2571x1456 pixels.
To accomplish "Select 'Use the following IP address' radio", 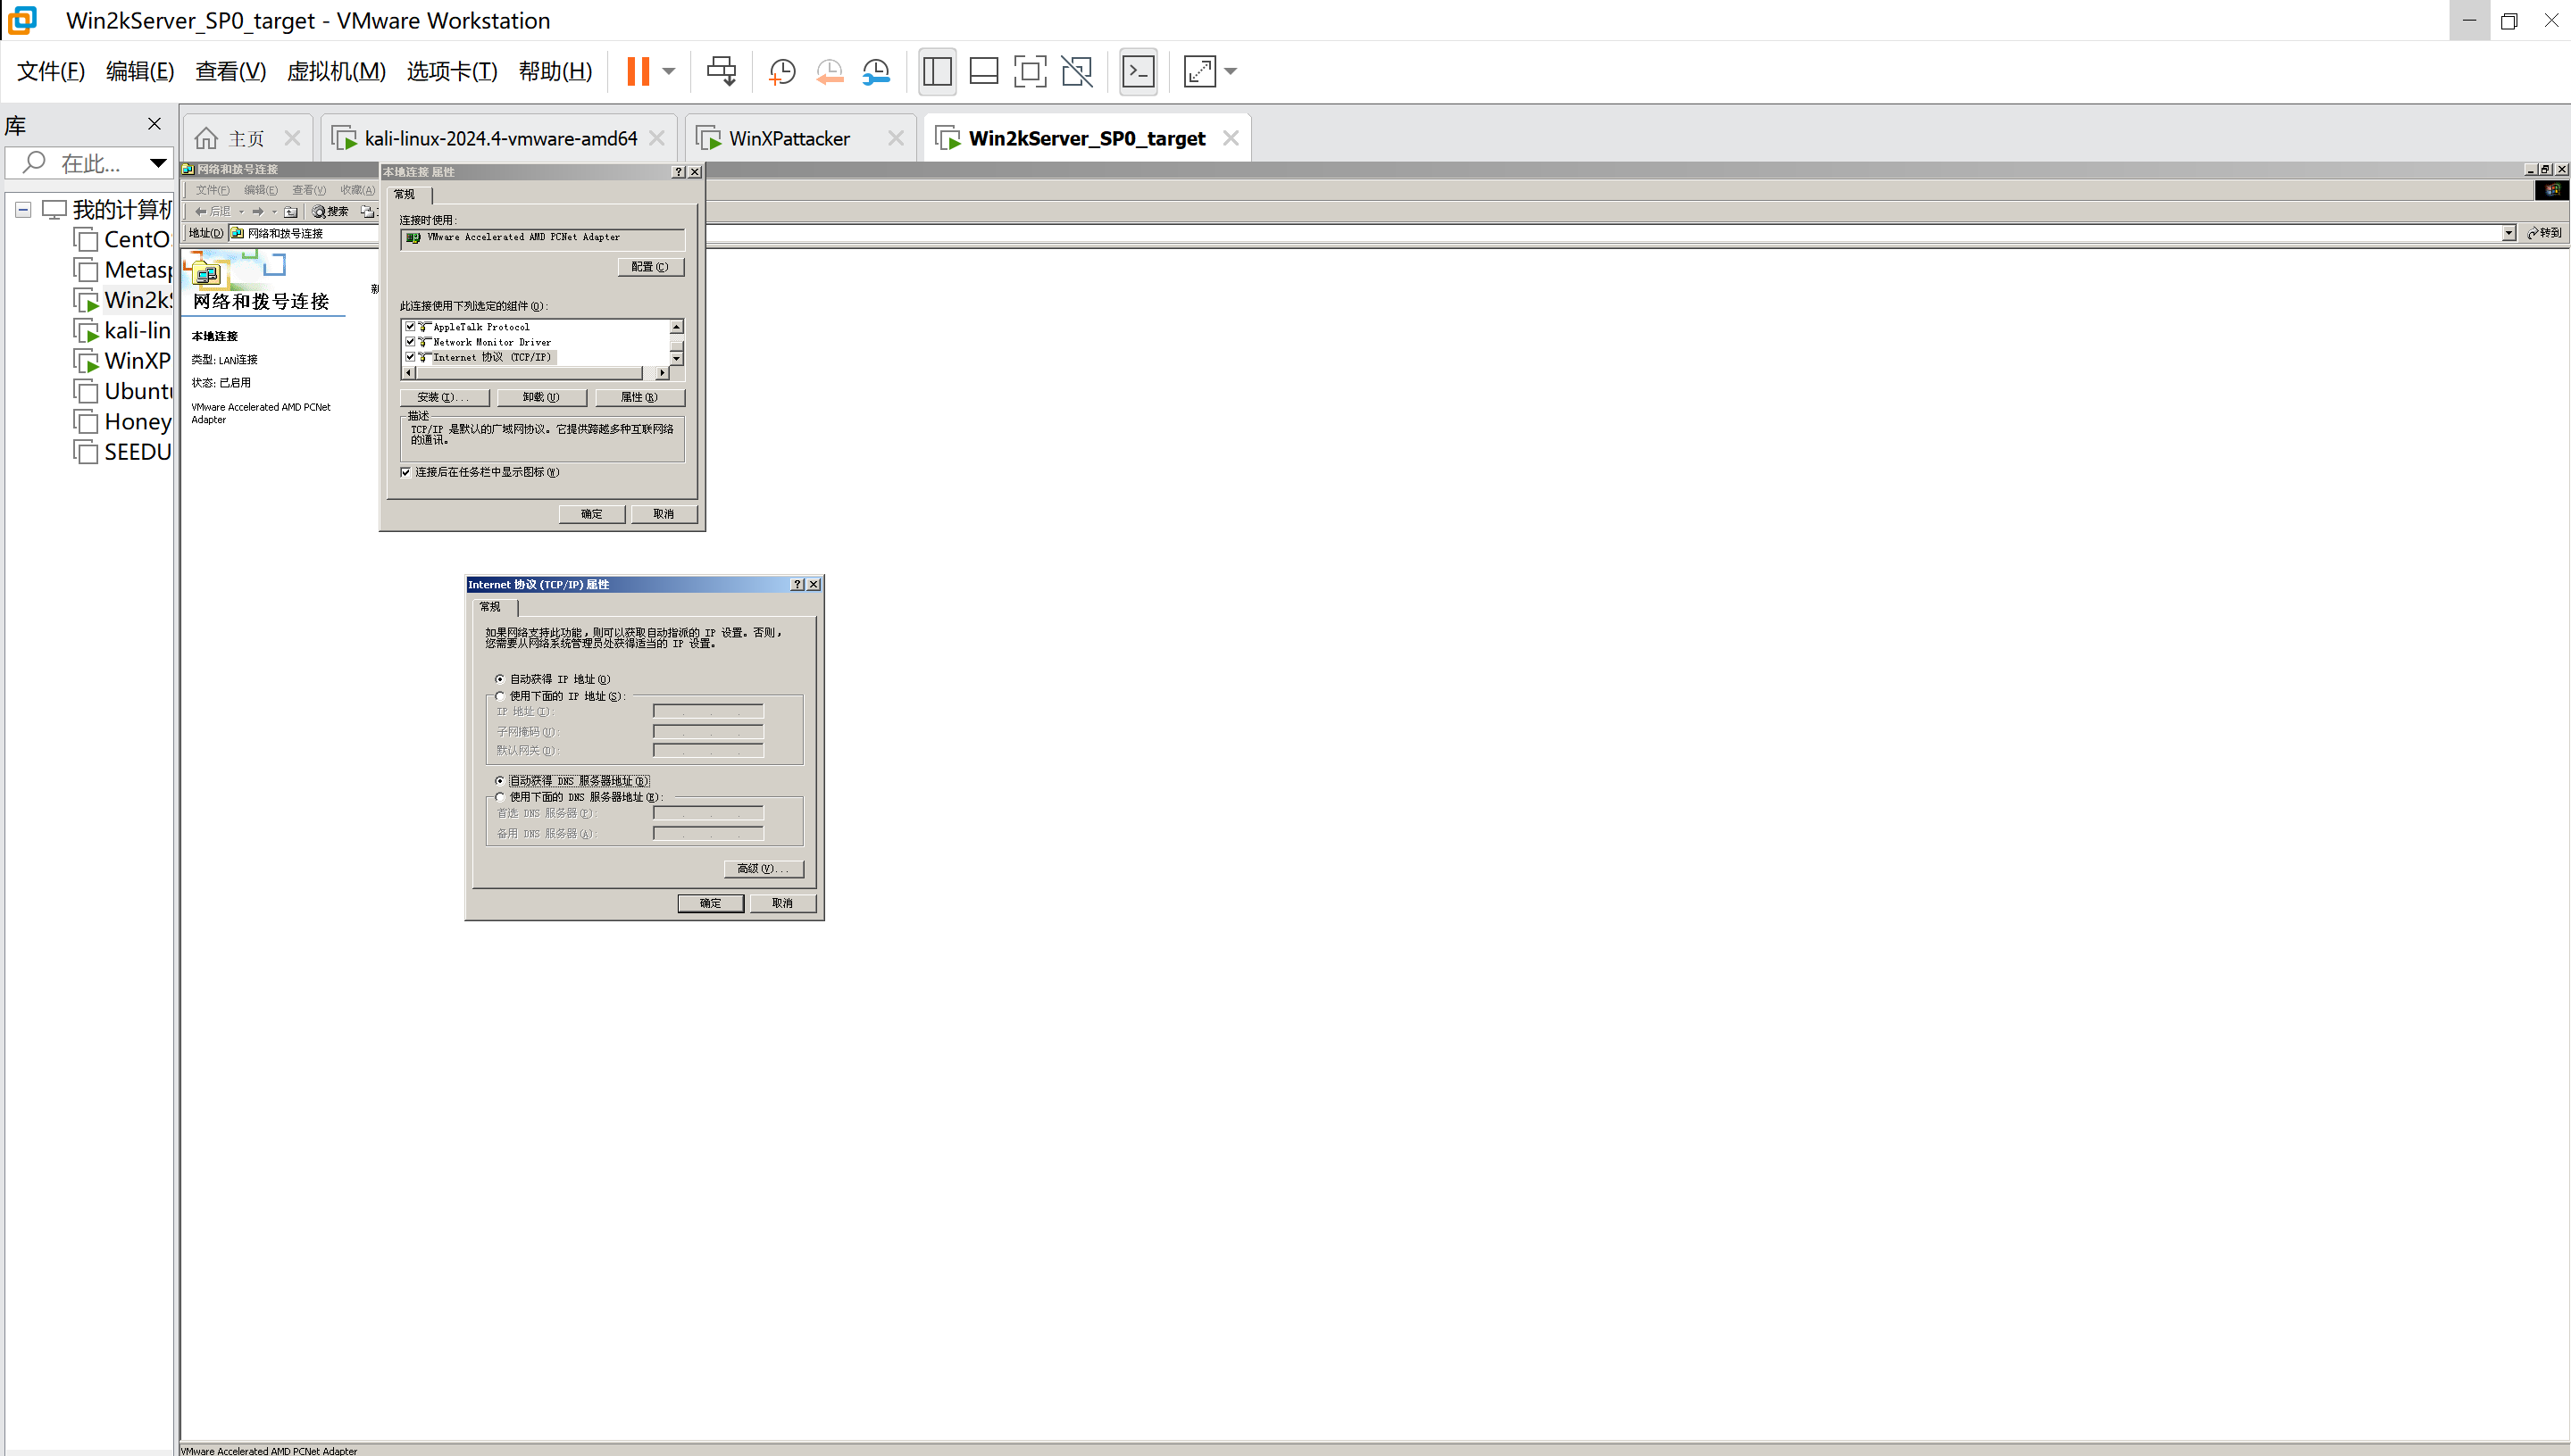I will [x=500, y=696].
